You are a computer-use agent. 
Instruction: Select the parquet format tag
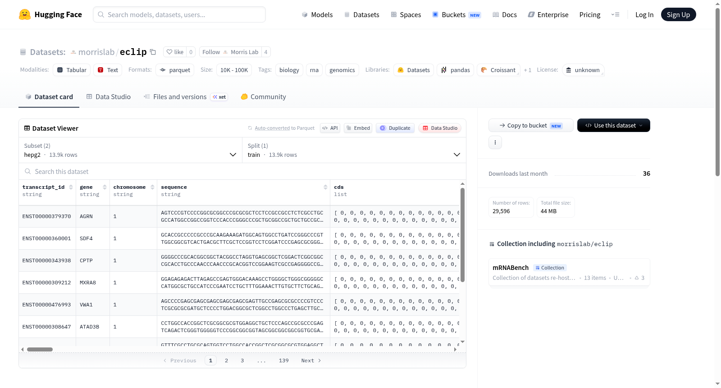[x=175, y=70]
